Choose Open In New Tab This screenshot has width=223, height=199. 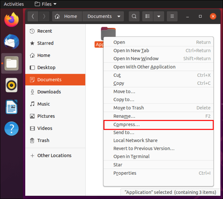(x=158, y=50)
